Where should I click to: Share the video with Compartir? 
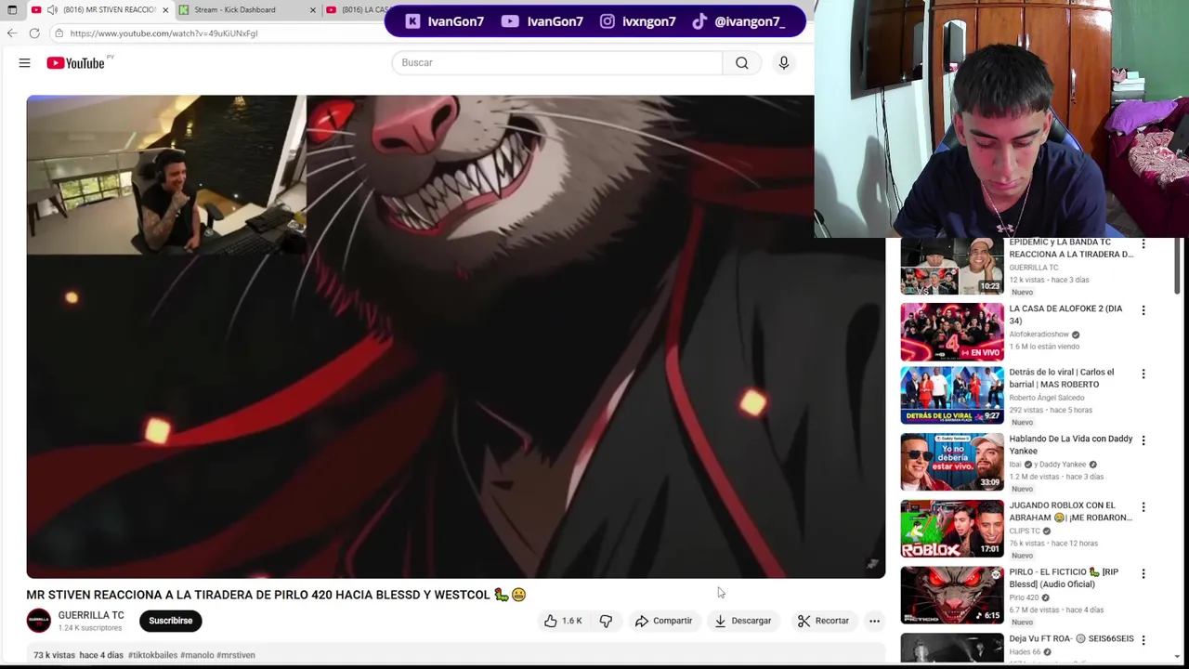[663, 621]
